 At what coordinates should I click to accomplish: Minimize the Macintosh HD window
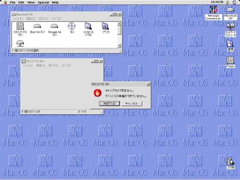[111, 15]
